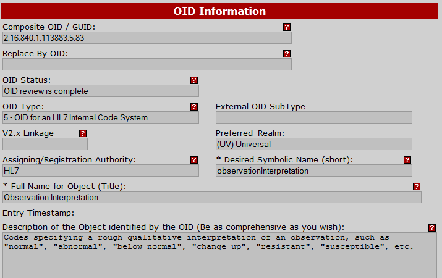Click the V2.x Linkage input box
The image size is (442, 278).
(x=45, y=144)
